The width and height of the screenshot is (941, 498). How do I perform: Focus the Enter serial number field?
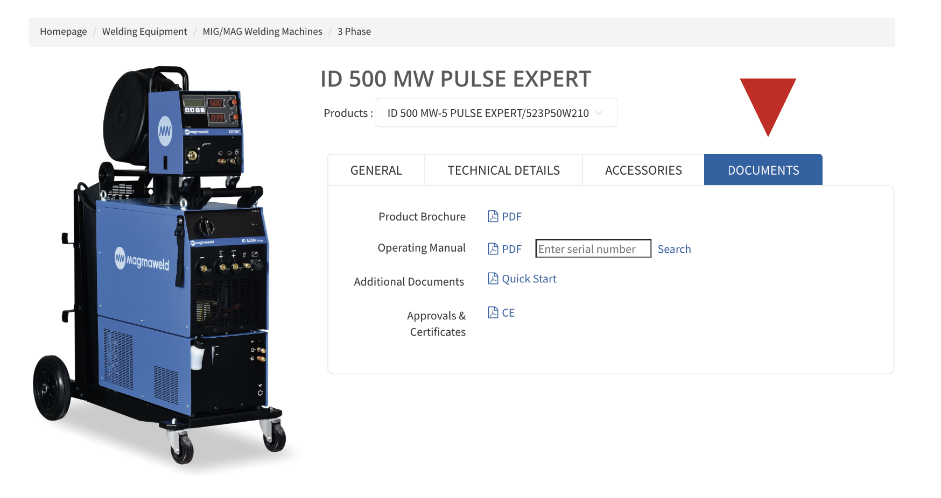tap(593, 248)
